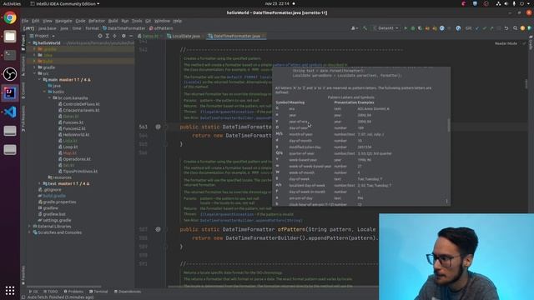Launch OBS Studio from the dock
534x300 pixels.
point(10,74)
